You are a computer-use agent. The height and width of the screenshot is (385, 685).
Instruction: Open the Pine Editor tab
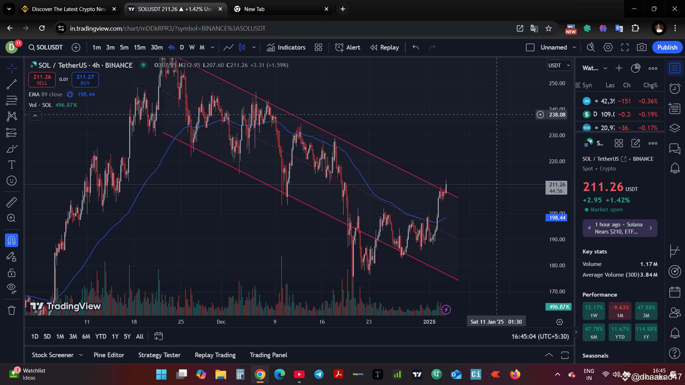tap(109, 355)
